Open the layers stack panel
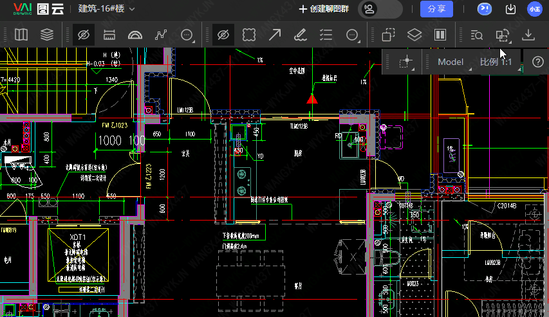This screenshot has height=317, width=549. tap(47, 35)
